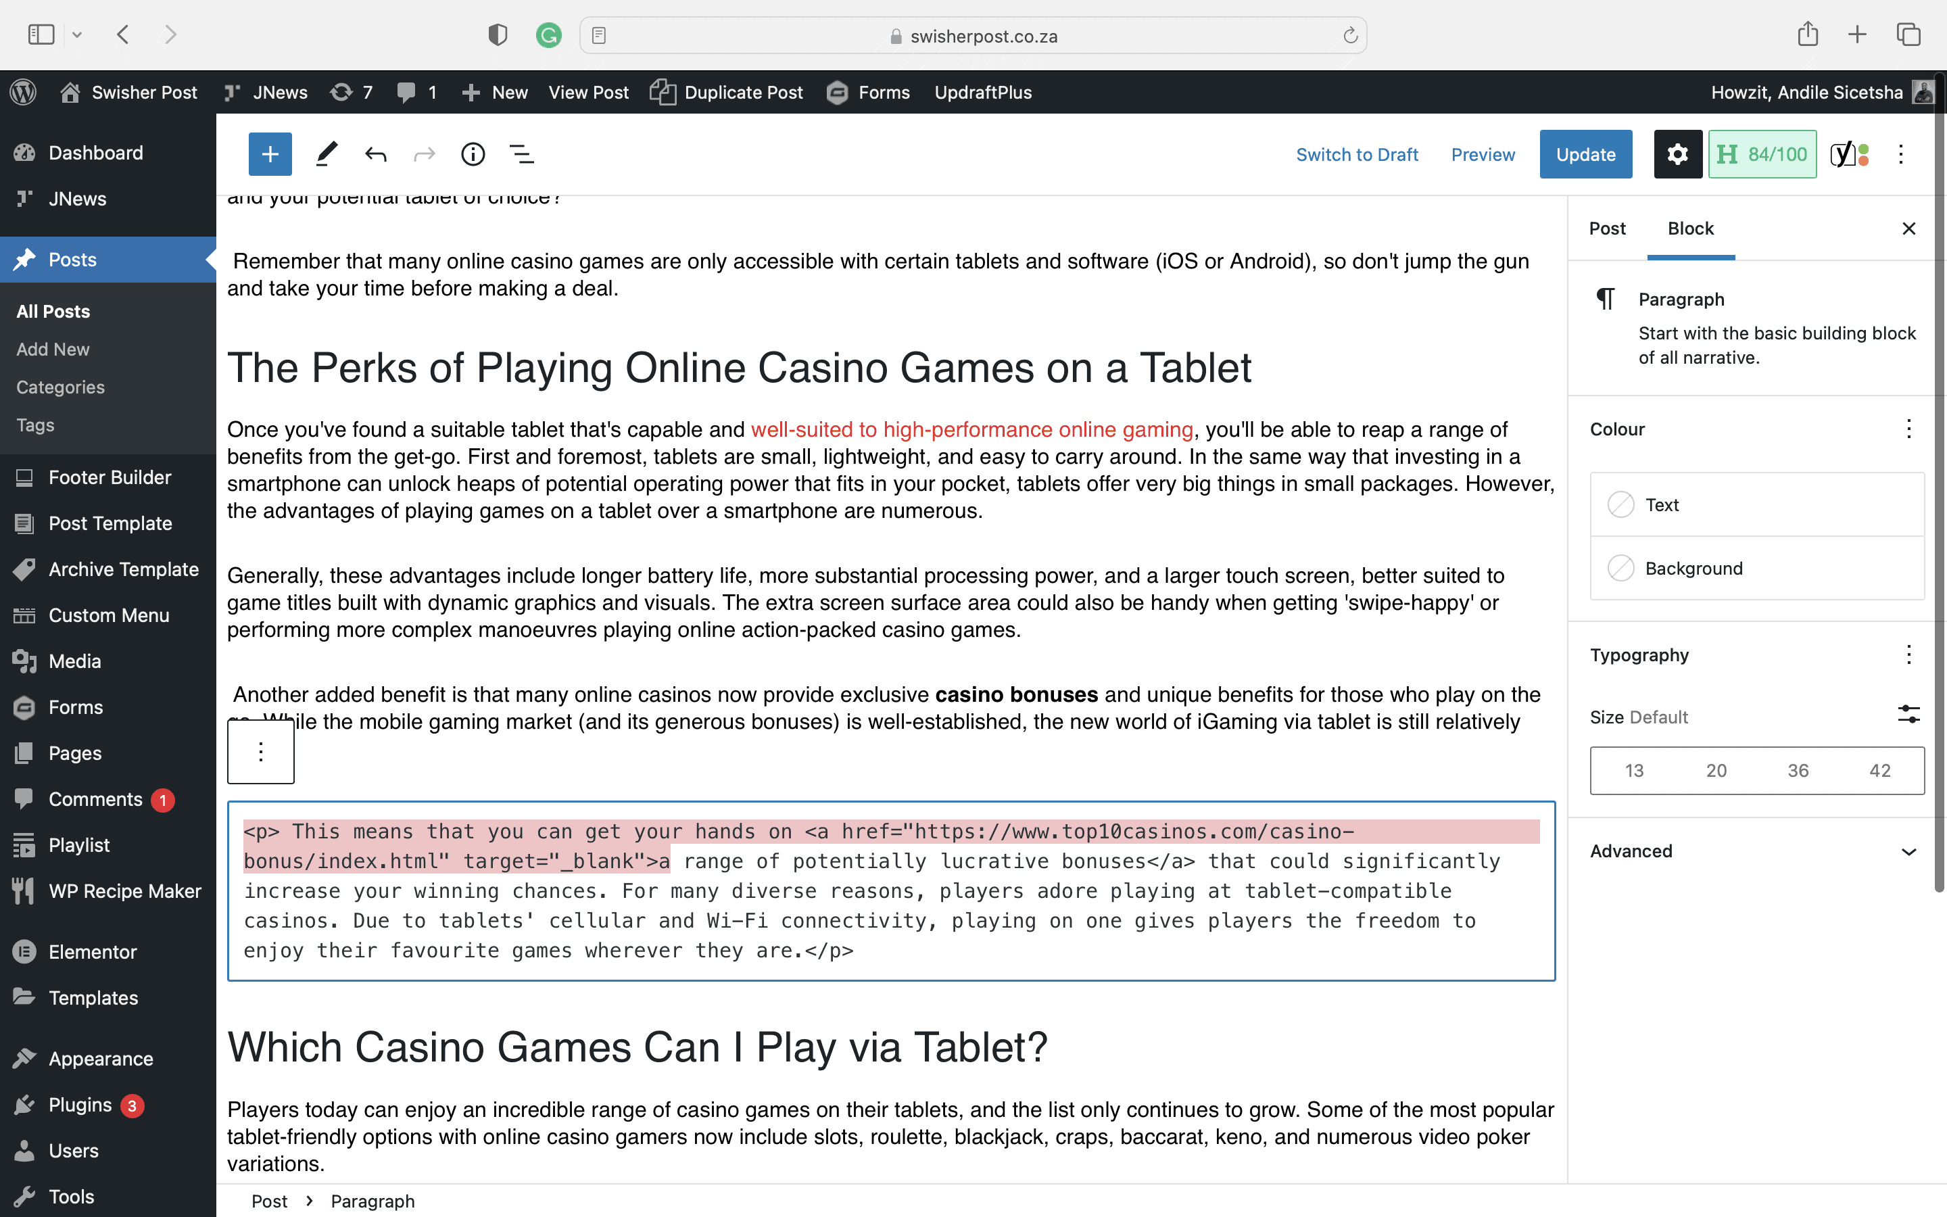Click Switch to Draft link
This screenshot has width=1947, height=1217.
coord(1356,155)
